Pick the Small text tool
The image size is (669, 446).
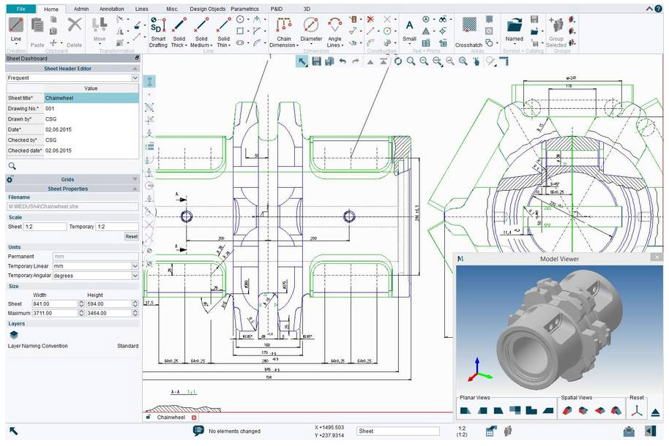click(409, 29)
